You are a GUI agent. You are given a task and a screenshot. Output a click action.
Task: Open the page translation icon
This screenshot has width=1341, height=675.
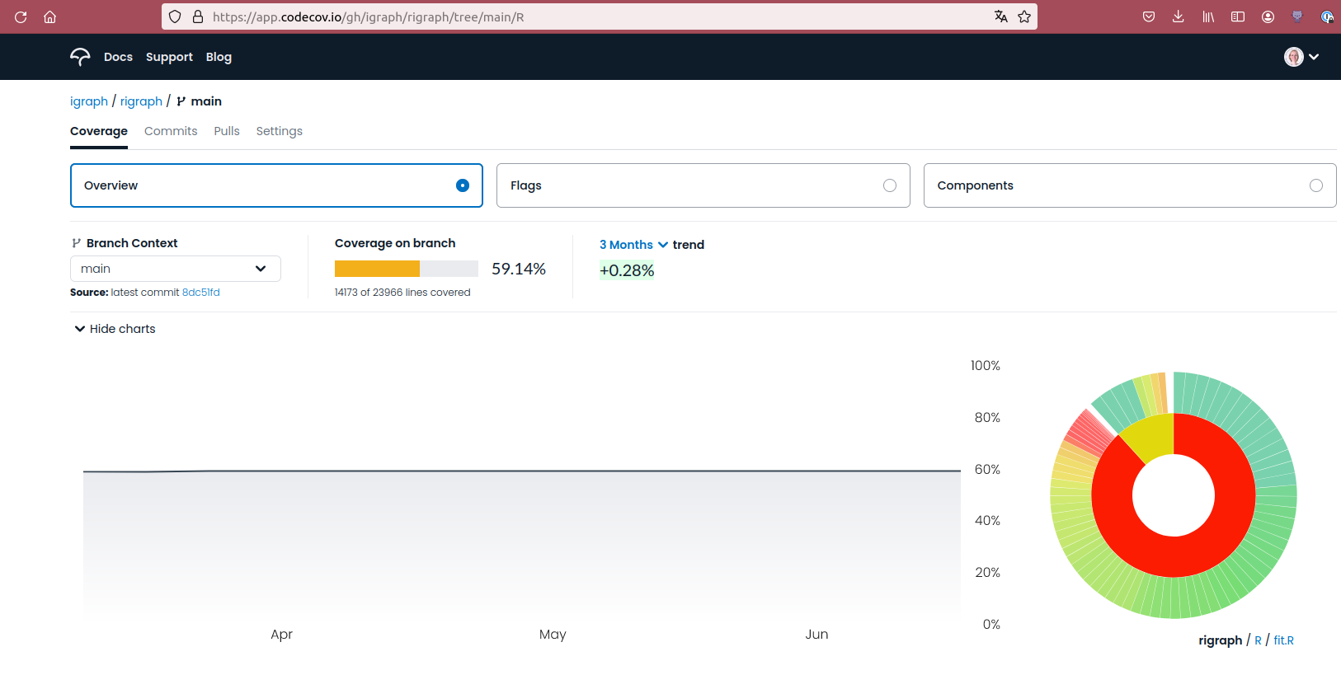tap(1001, 16)
